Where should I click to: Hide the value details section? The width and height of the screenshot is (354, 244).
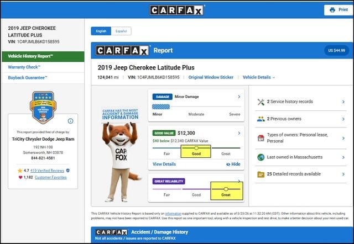(x=233, y=164)
